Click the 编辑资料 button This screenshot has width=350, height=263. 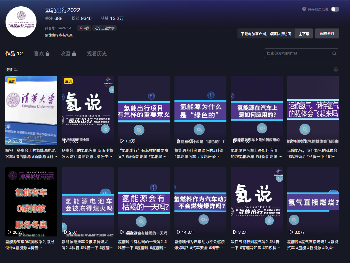click(327, 33)
